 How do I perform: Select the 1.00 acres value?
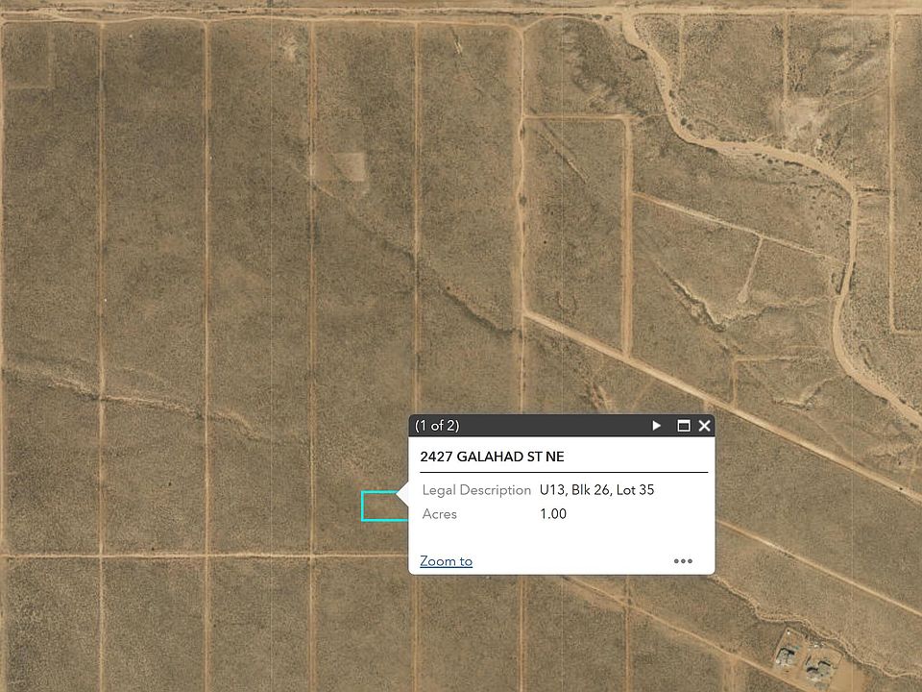click(553, 513)
